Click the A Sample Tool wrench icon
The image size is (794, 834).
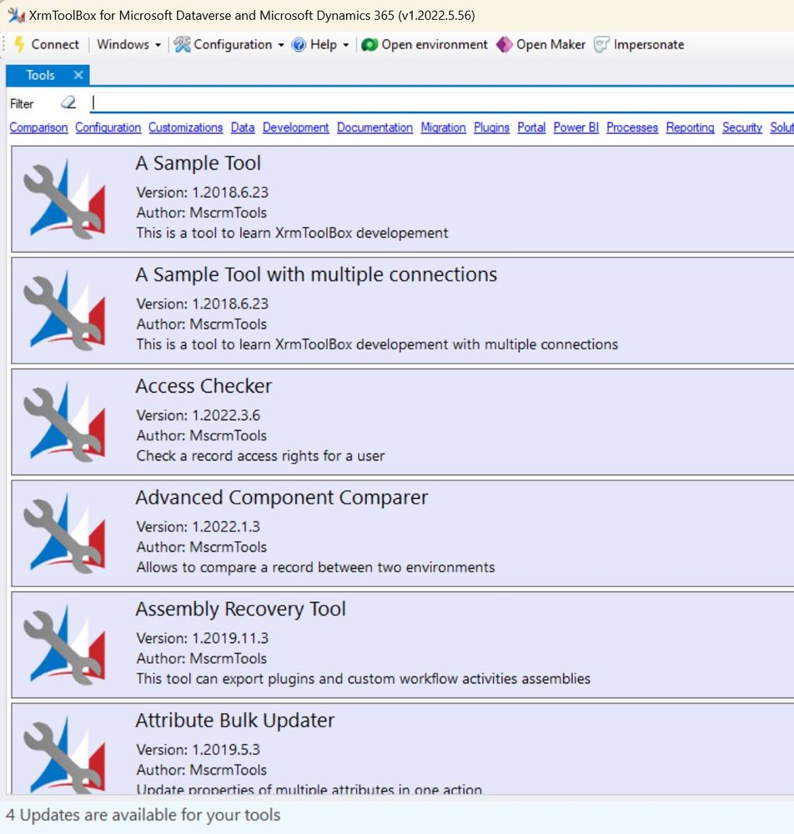point(64,199)
